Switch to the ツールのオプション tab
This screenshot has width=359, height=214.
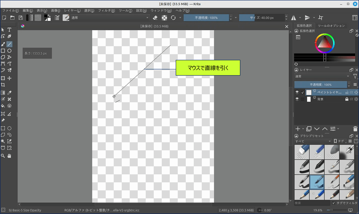coord(331,26)
